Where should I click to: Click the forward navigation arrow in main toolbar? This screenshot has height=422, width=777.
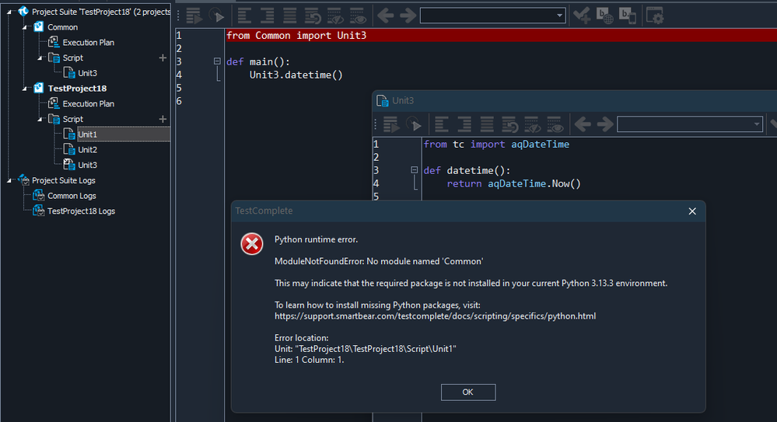coord(406,15)
